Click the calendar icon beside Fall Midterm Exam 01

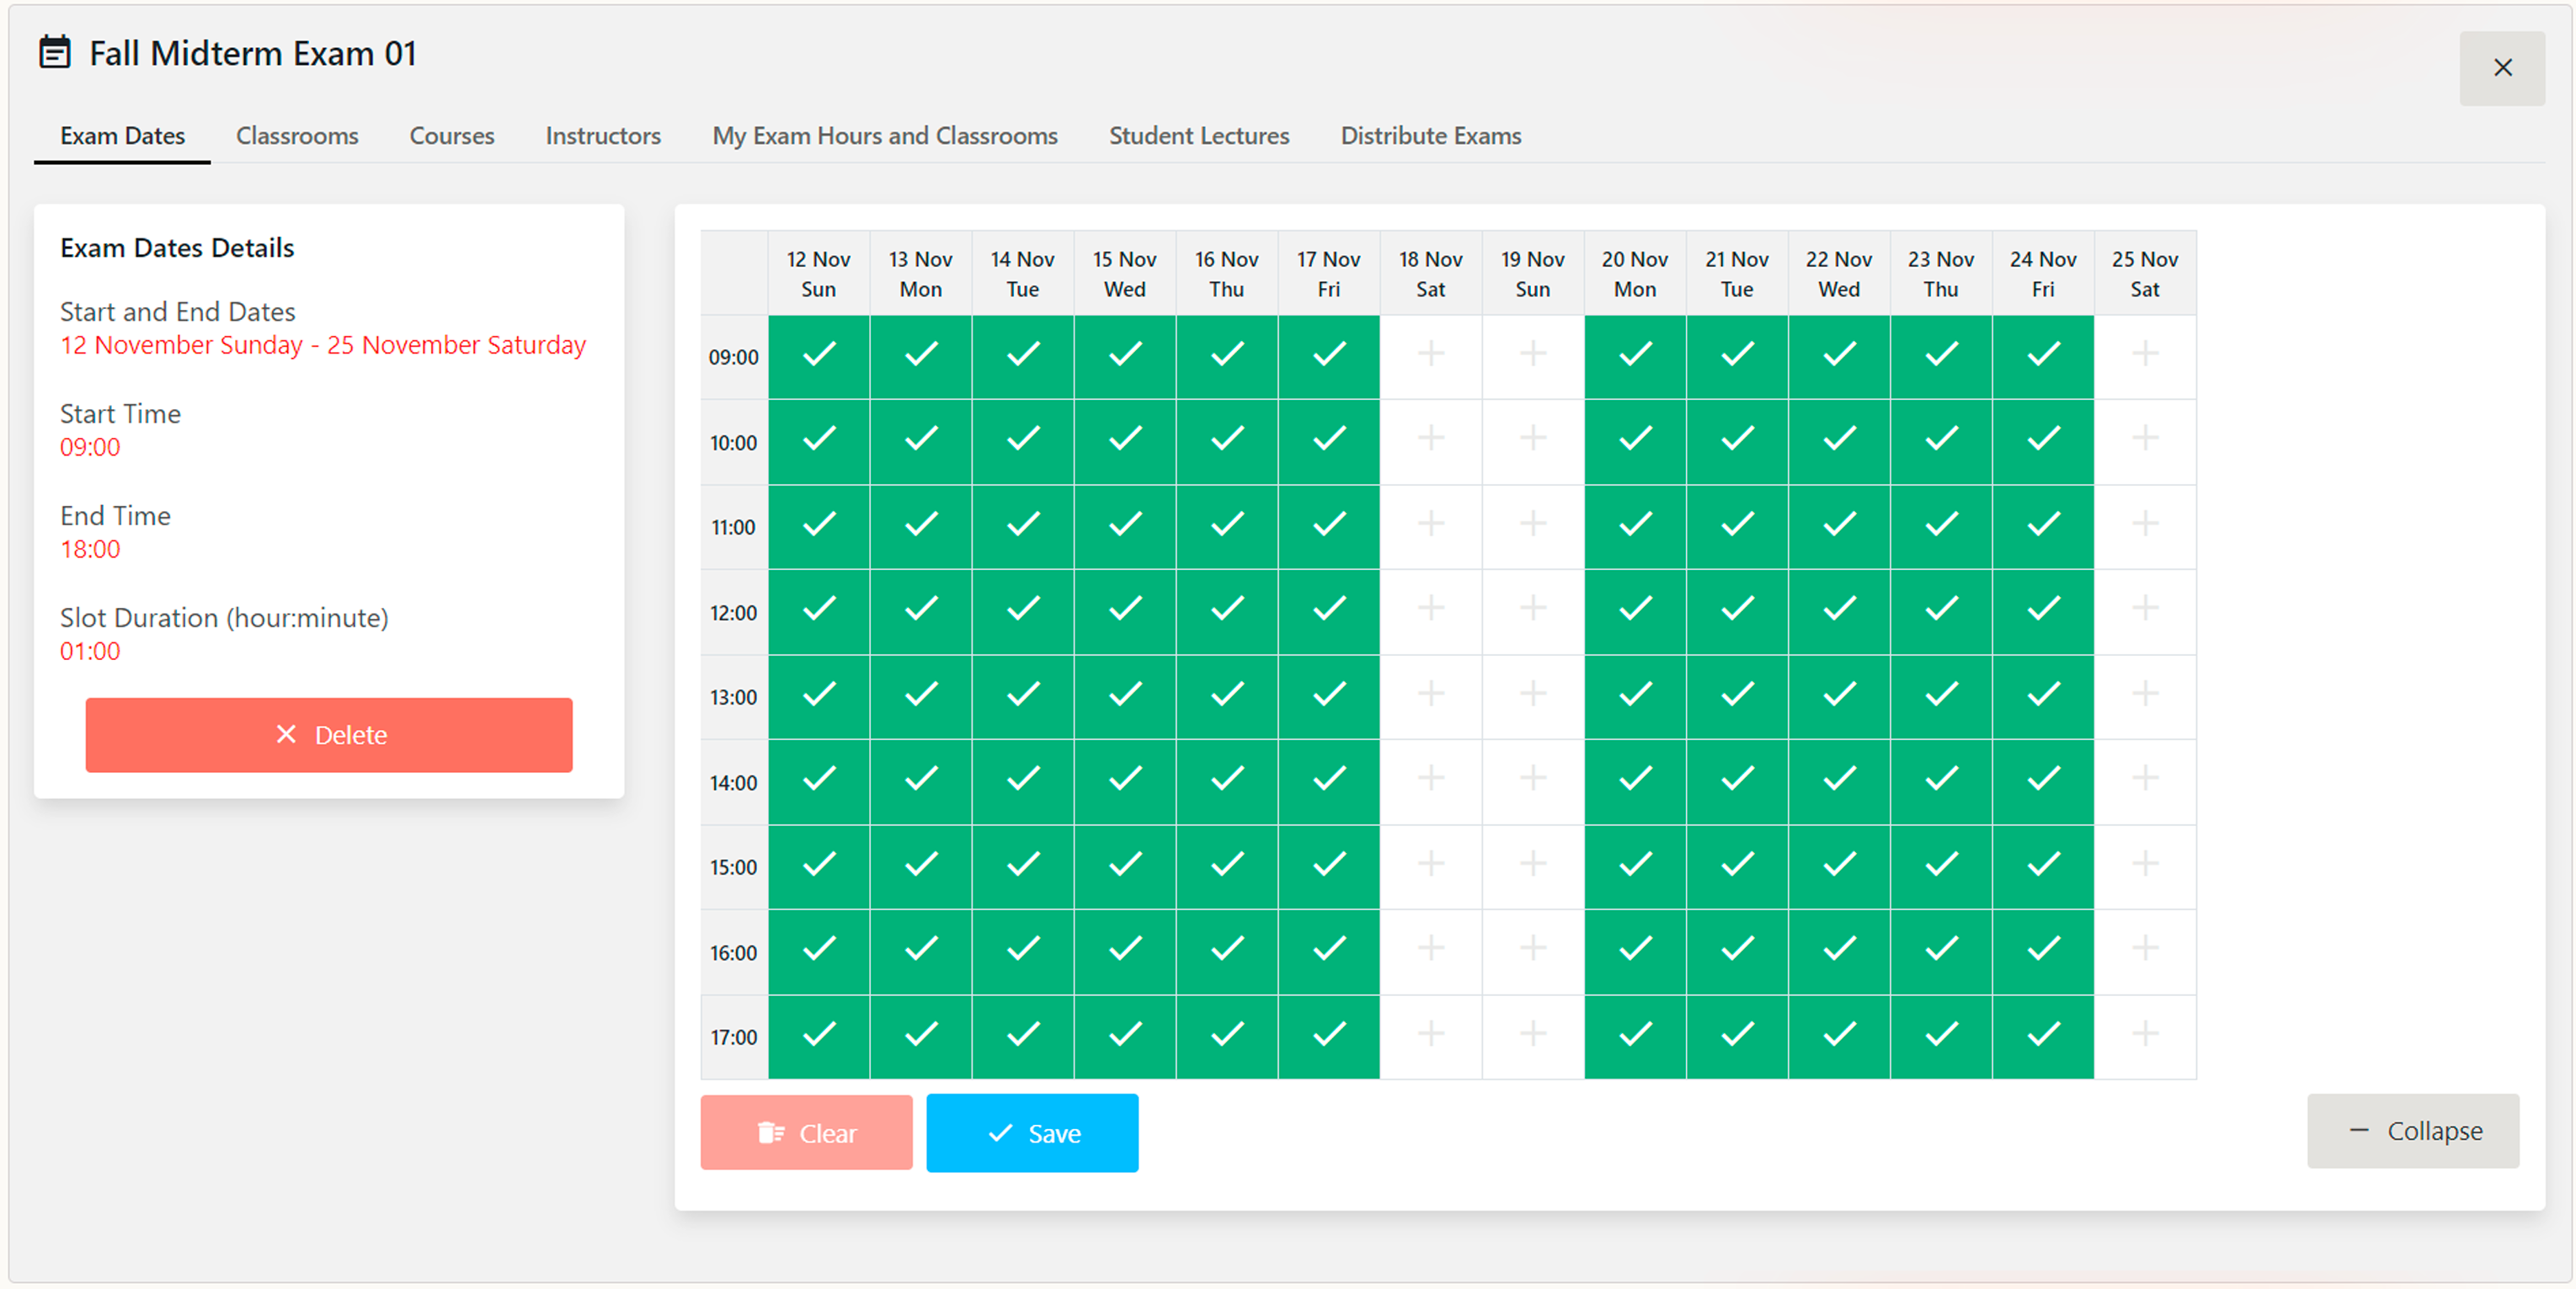pos(54,52)
